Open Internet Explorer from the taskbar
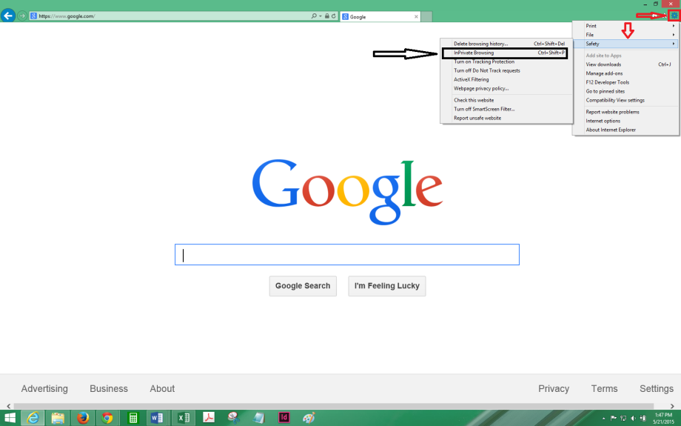This screenshot has width=681, height=426. 33,418
